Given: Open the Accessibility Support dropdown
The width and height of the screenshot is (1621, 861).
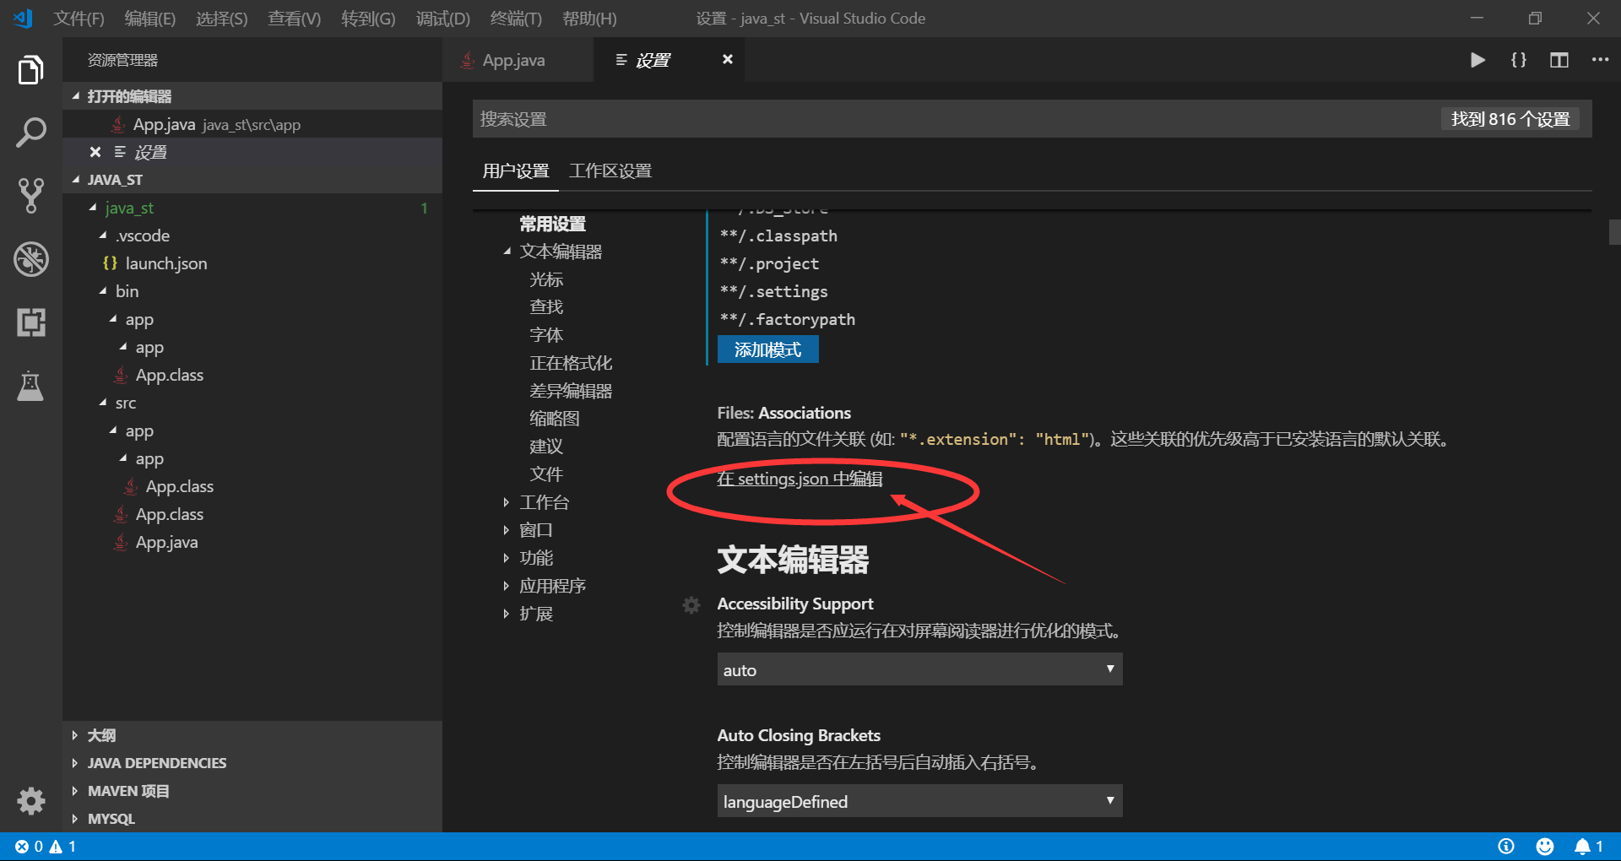Looking at the screenshot, I should (x=919, y=669).
